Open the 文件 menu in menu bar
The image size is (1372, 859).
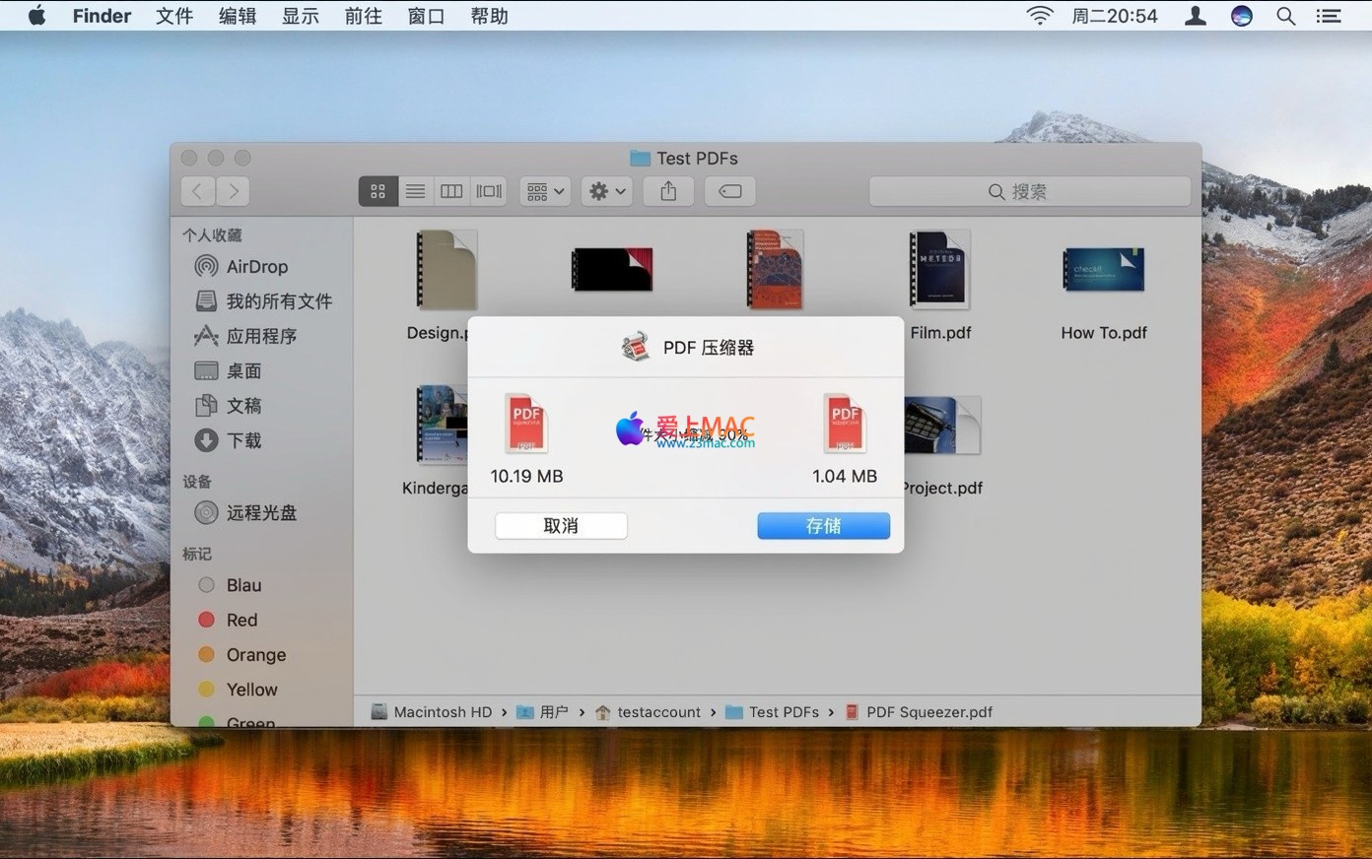[x=174, y=16]
